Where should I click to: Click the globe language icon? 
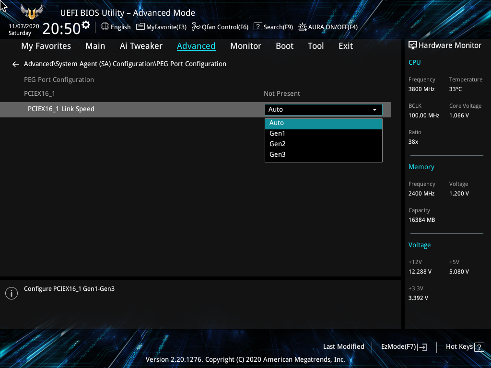(x=105, y=27)
